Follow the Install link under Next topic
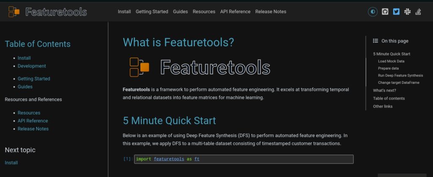 pyautogui.click(x=11, y=163)
